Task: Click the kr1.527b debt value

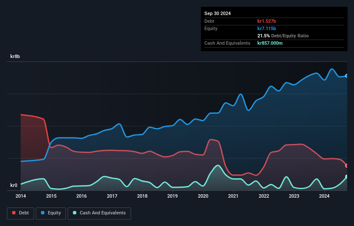Action: pyautogui.click(x=266, y=21)
